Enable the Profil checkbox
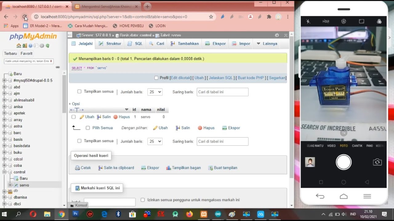The width and height of the screenshot is (394, 221). [156, 78]
